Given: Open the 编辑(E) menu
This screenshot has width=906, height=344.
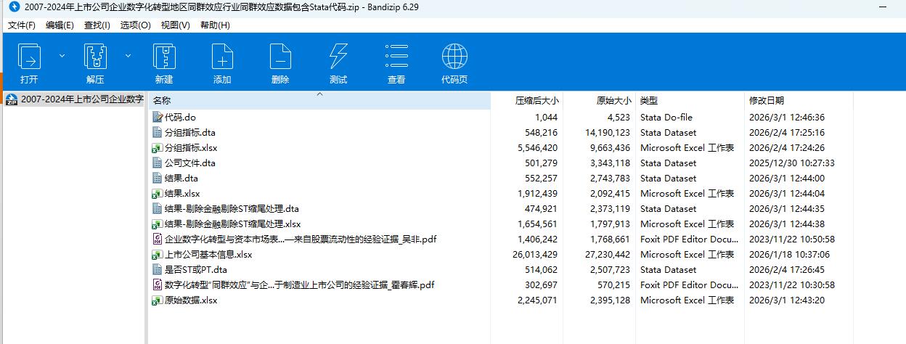Looking at the screenshot, I should coord(60,25).
